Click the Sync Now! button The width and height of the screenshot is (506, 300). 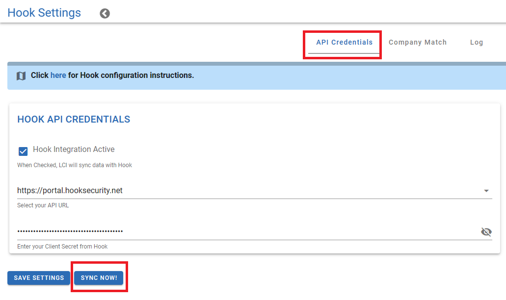[x=99, y=278]
